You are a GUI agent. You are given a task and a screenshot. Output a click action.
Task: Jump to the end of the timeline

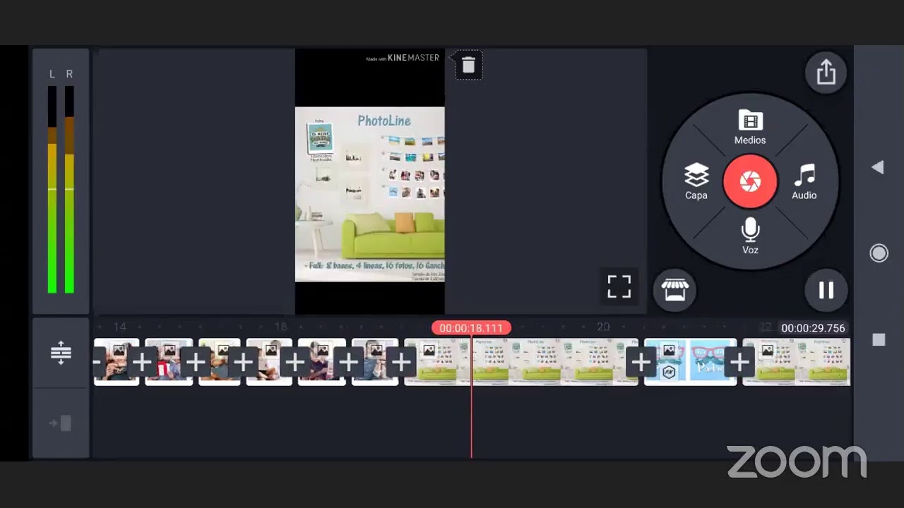click(x=61, y=423)
